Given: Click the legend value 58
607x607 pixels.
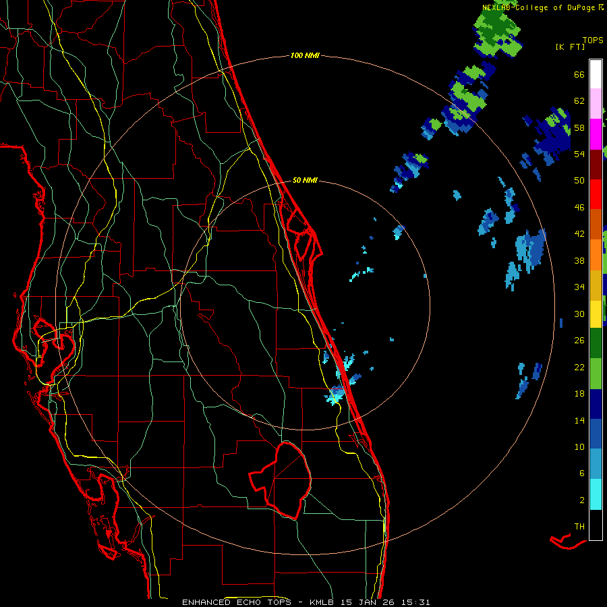Looking at the screenshot, I should [x=579, y=127].
